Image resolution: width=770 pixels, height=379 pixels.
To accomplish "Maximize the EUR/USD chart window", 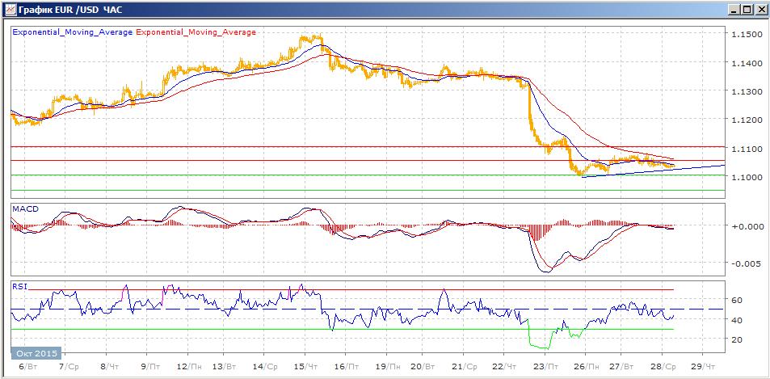I will (747, 10).
